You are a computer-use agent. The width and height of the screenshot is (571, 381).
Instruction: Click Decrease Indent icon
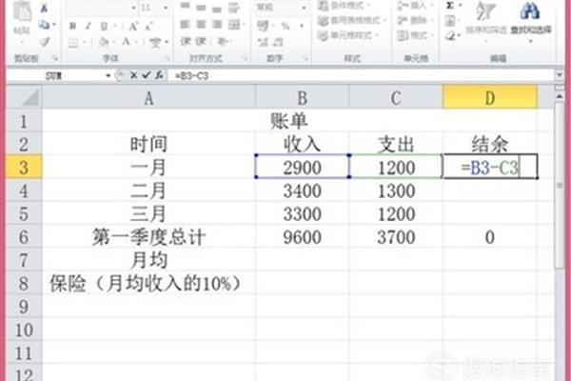[x=186, y=41]
